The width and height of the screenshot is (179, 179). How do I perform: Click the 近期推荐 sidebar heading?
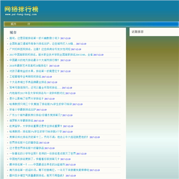tap(137, 32)
